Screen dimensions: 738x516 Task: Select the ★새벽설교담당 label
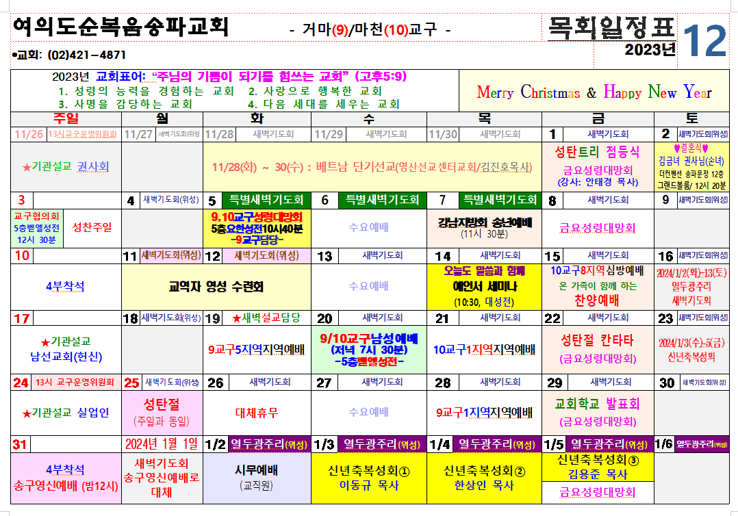pos(266,318)
